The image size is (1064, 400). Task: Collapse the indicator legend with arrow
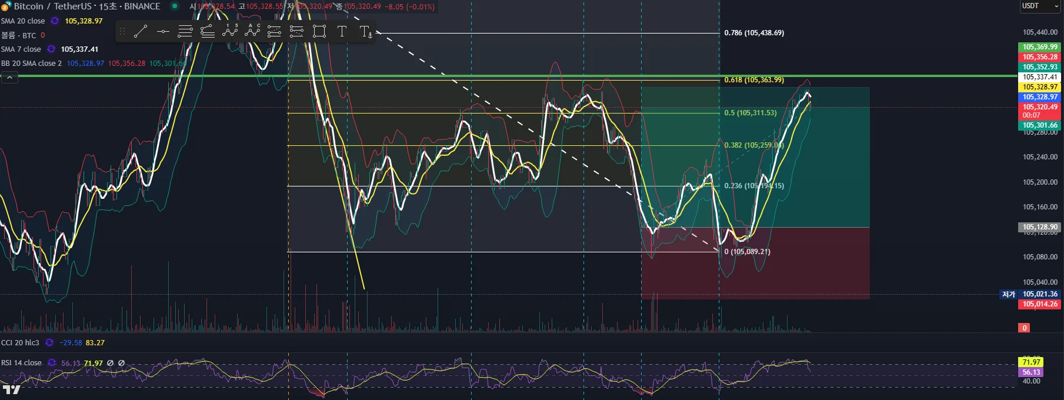click(x=9, y=77)
